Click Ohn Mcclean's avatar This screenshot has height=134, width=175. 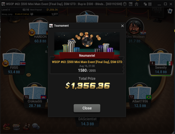pyautogui.click(x=135, y=26)
